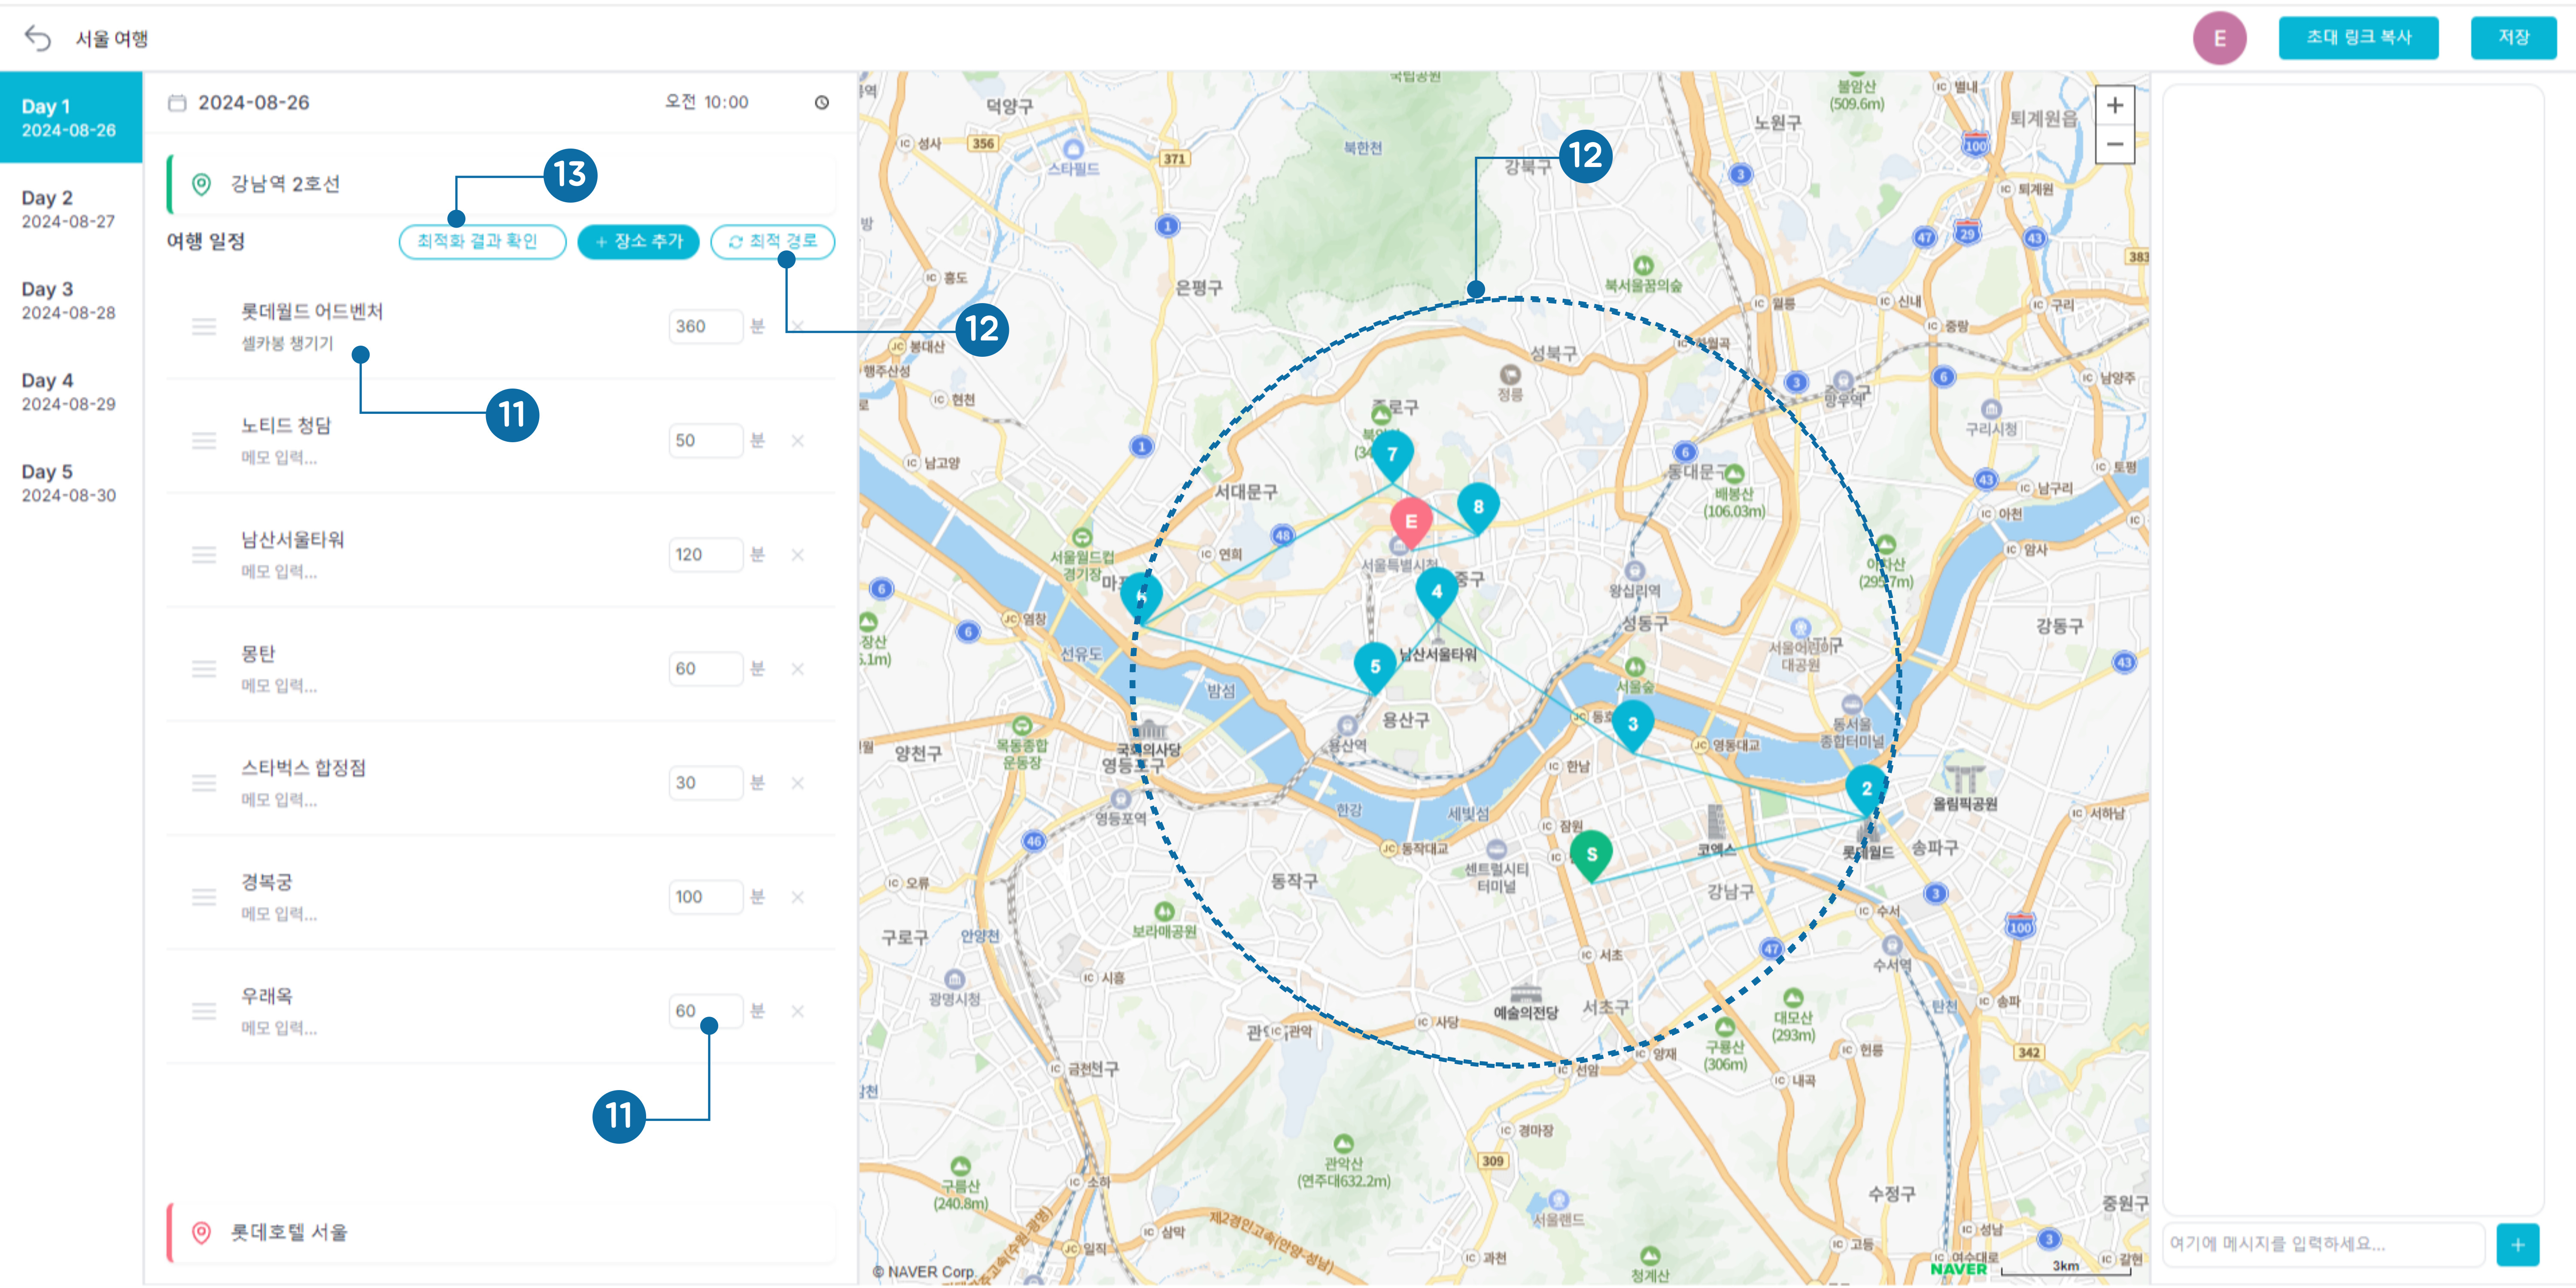Click the chat message input field
This screenshot has width=2576, height=1288.
pyautogui.click(x=2323, y=1244)
